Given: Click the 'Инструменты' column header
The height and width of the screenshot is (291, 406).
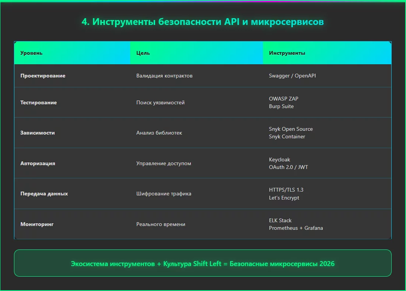Looking at the screenshot, I should click(x=283, y=53).
